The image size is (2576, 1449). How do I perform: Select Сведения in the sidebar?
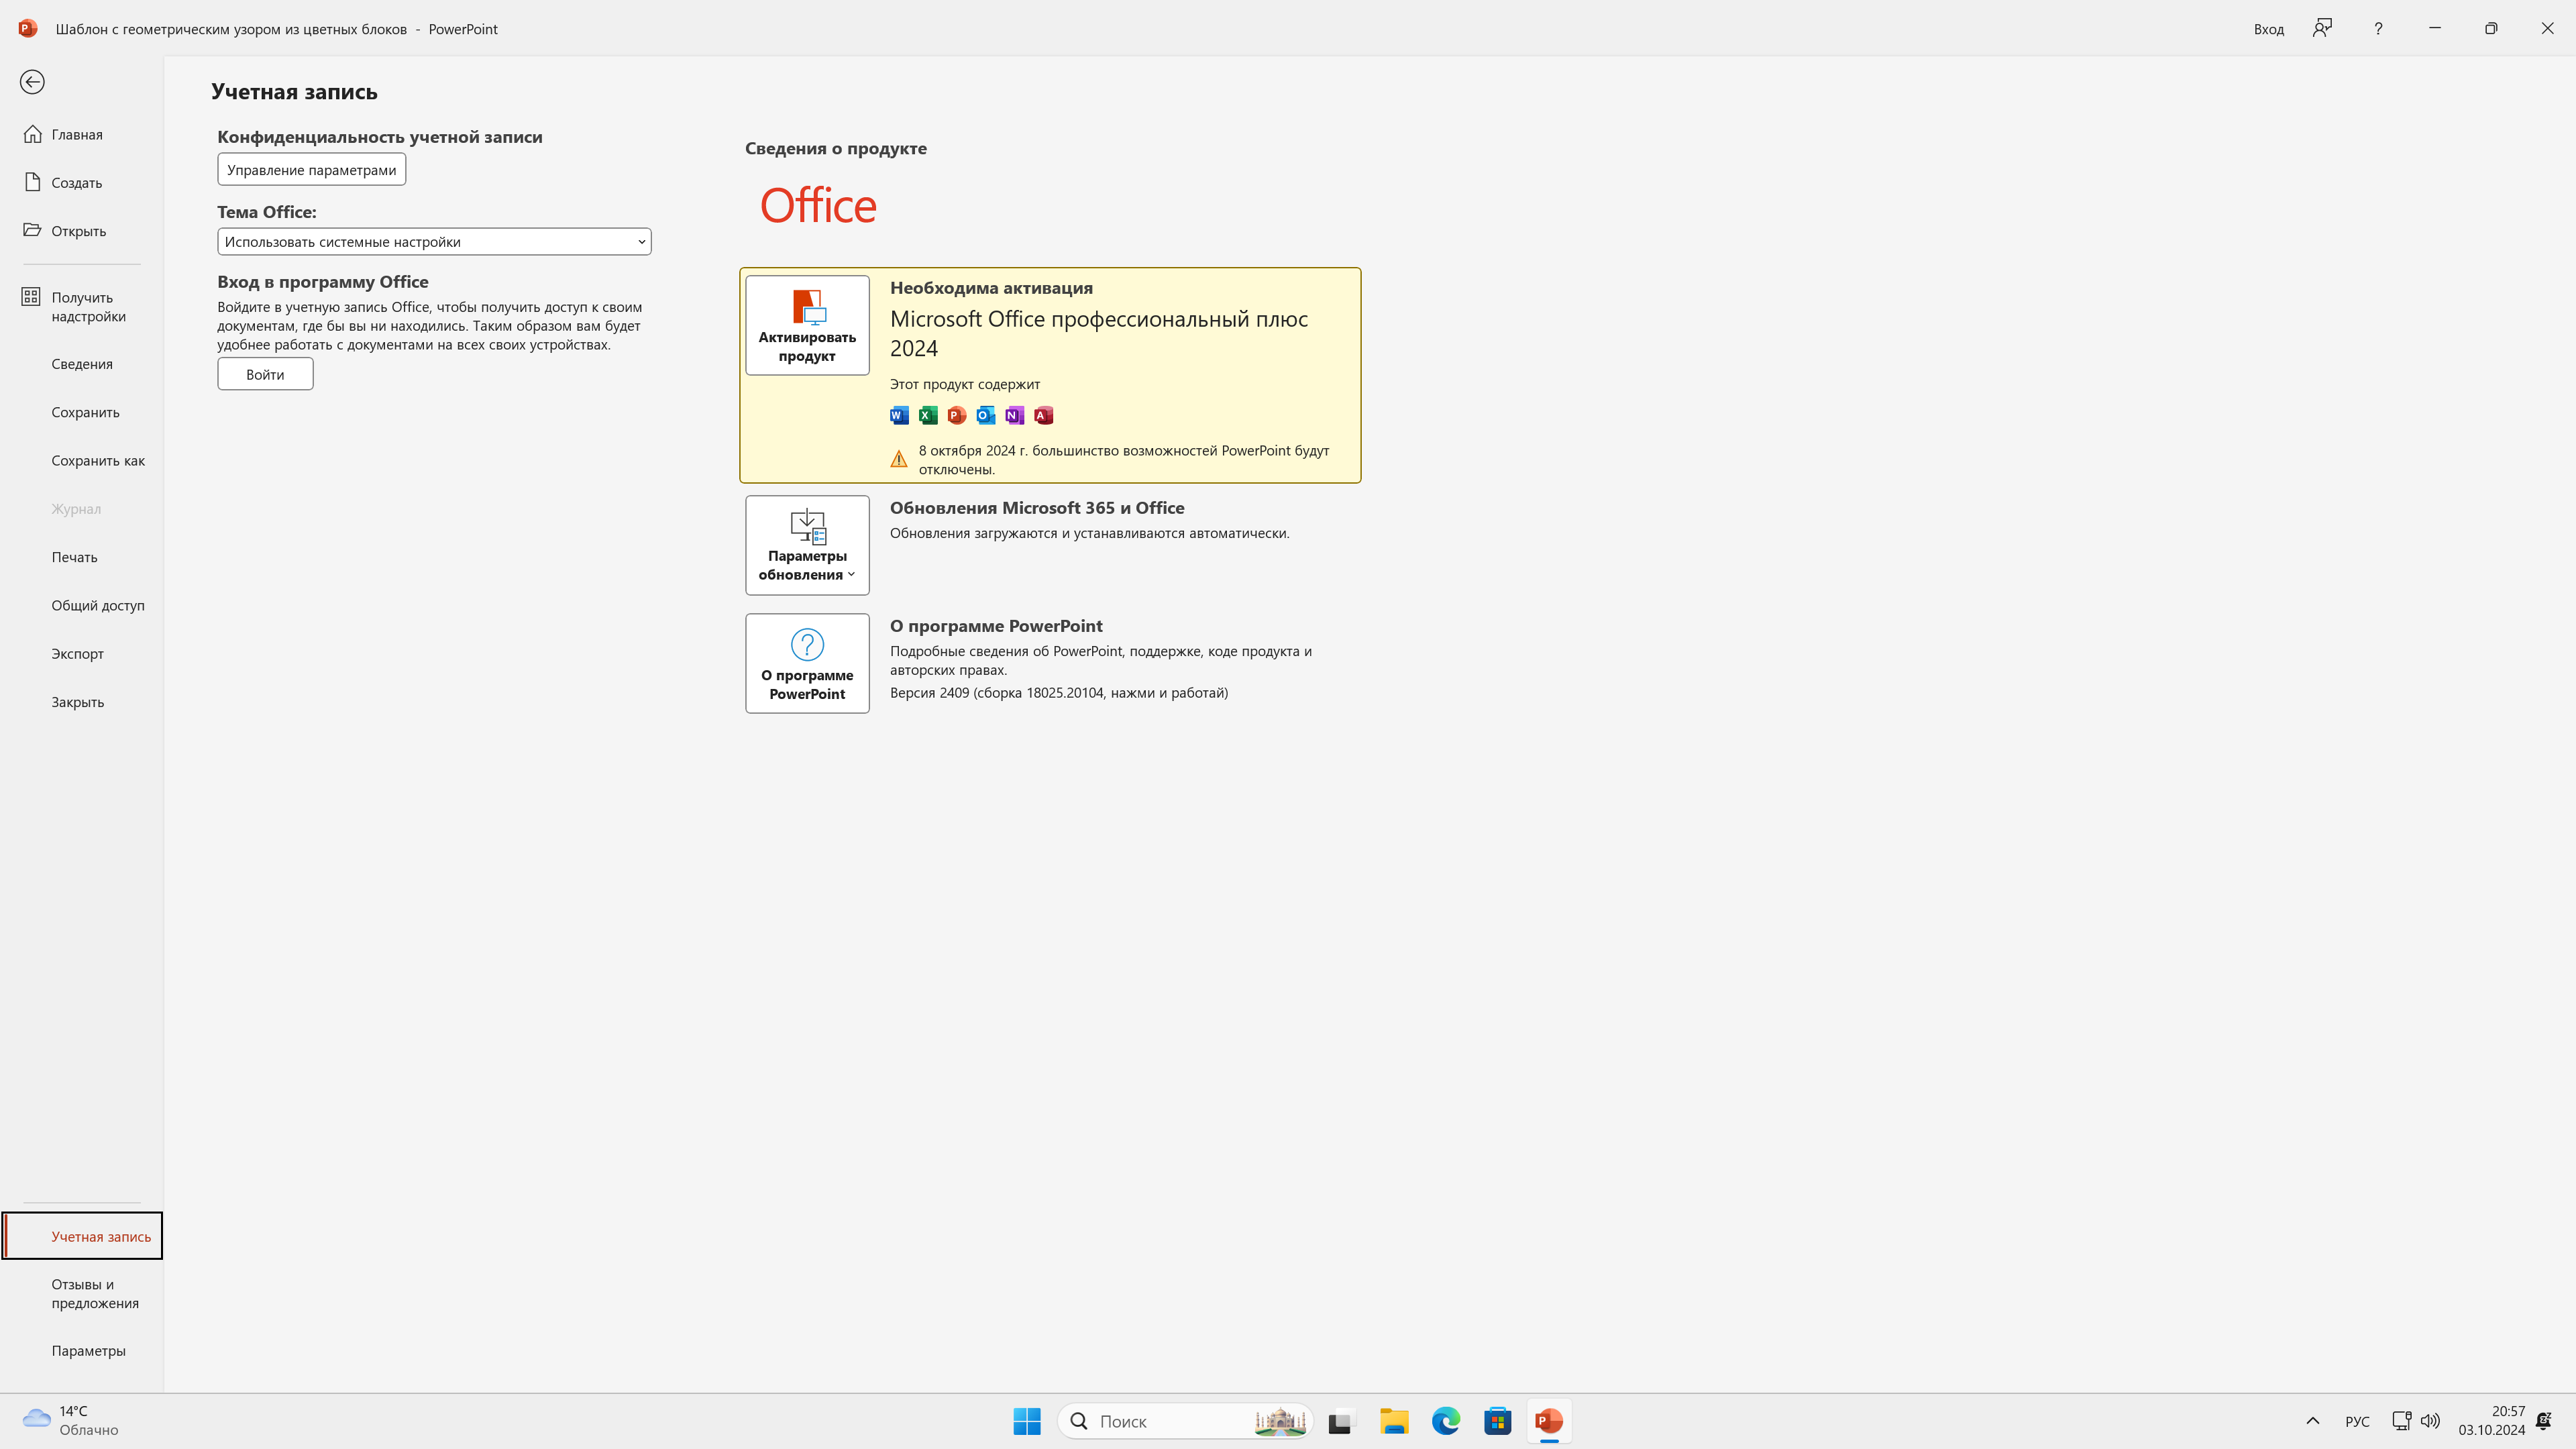[82, 364]
